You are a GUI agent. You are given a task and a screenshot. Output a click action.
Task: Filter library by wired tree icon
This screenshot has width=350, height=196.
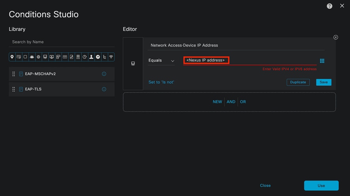104,57
